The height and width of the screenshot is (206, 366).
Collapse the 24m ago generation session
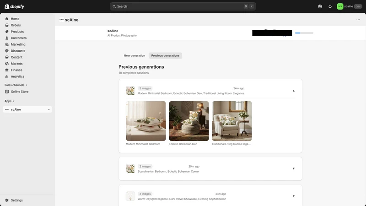coord(294,91)
